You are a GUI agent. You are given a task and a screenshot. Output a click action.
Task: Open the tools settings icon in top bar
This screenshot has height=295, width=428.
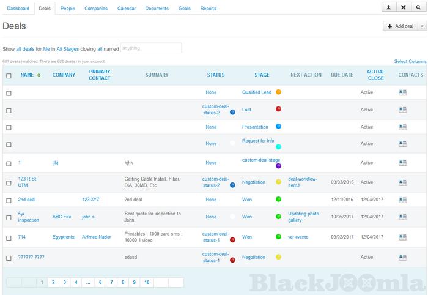tap(403, 7)
